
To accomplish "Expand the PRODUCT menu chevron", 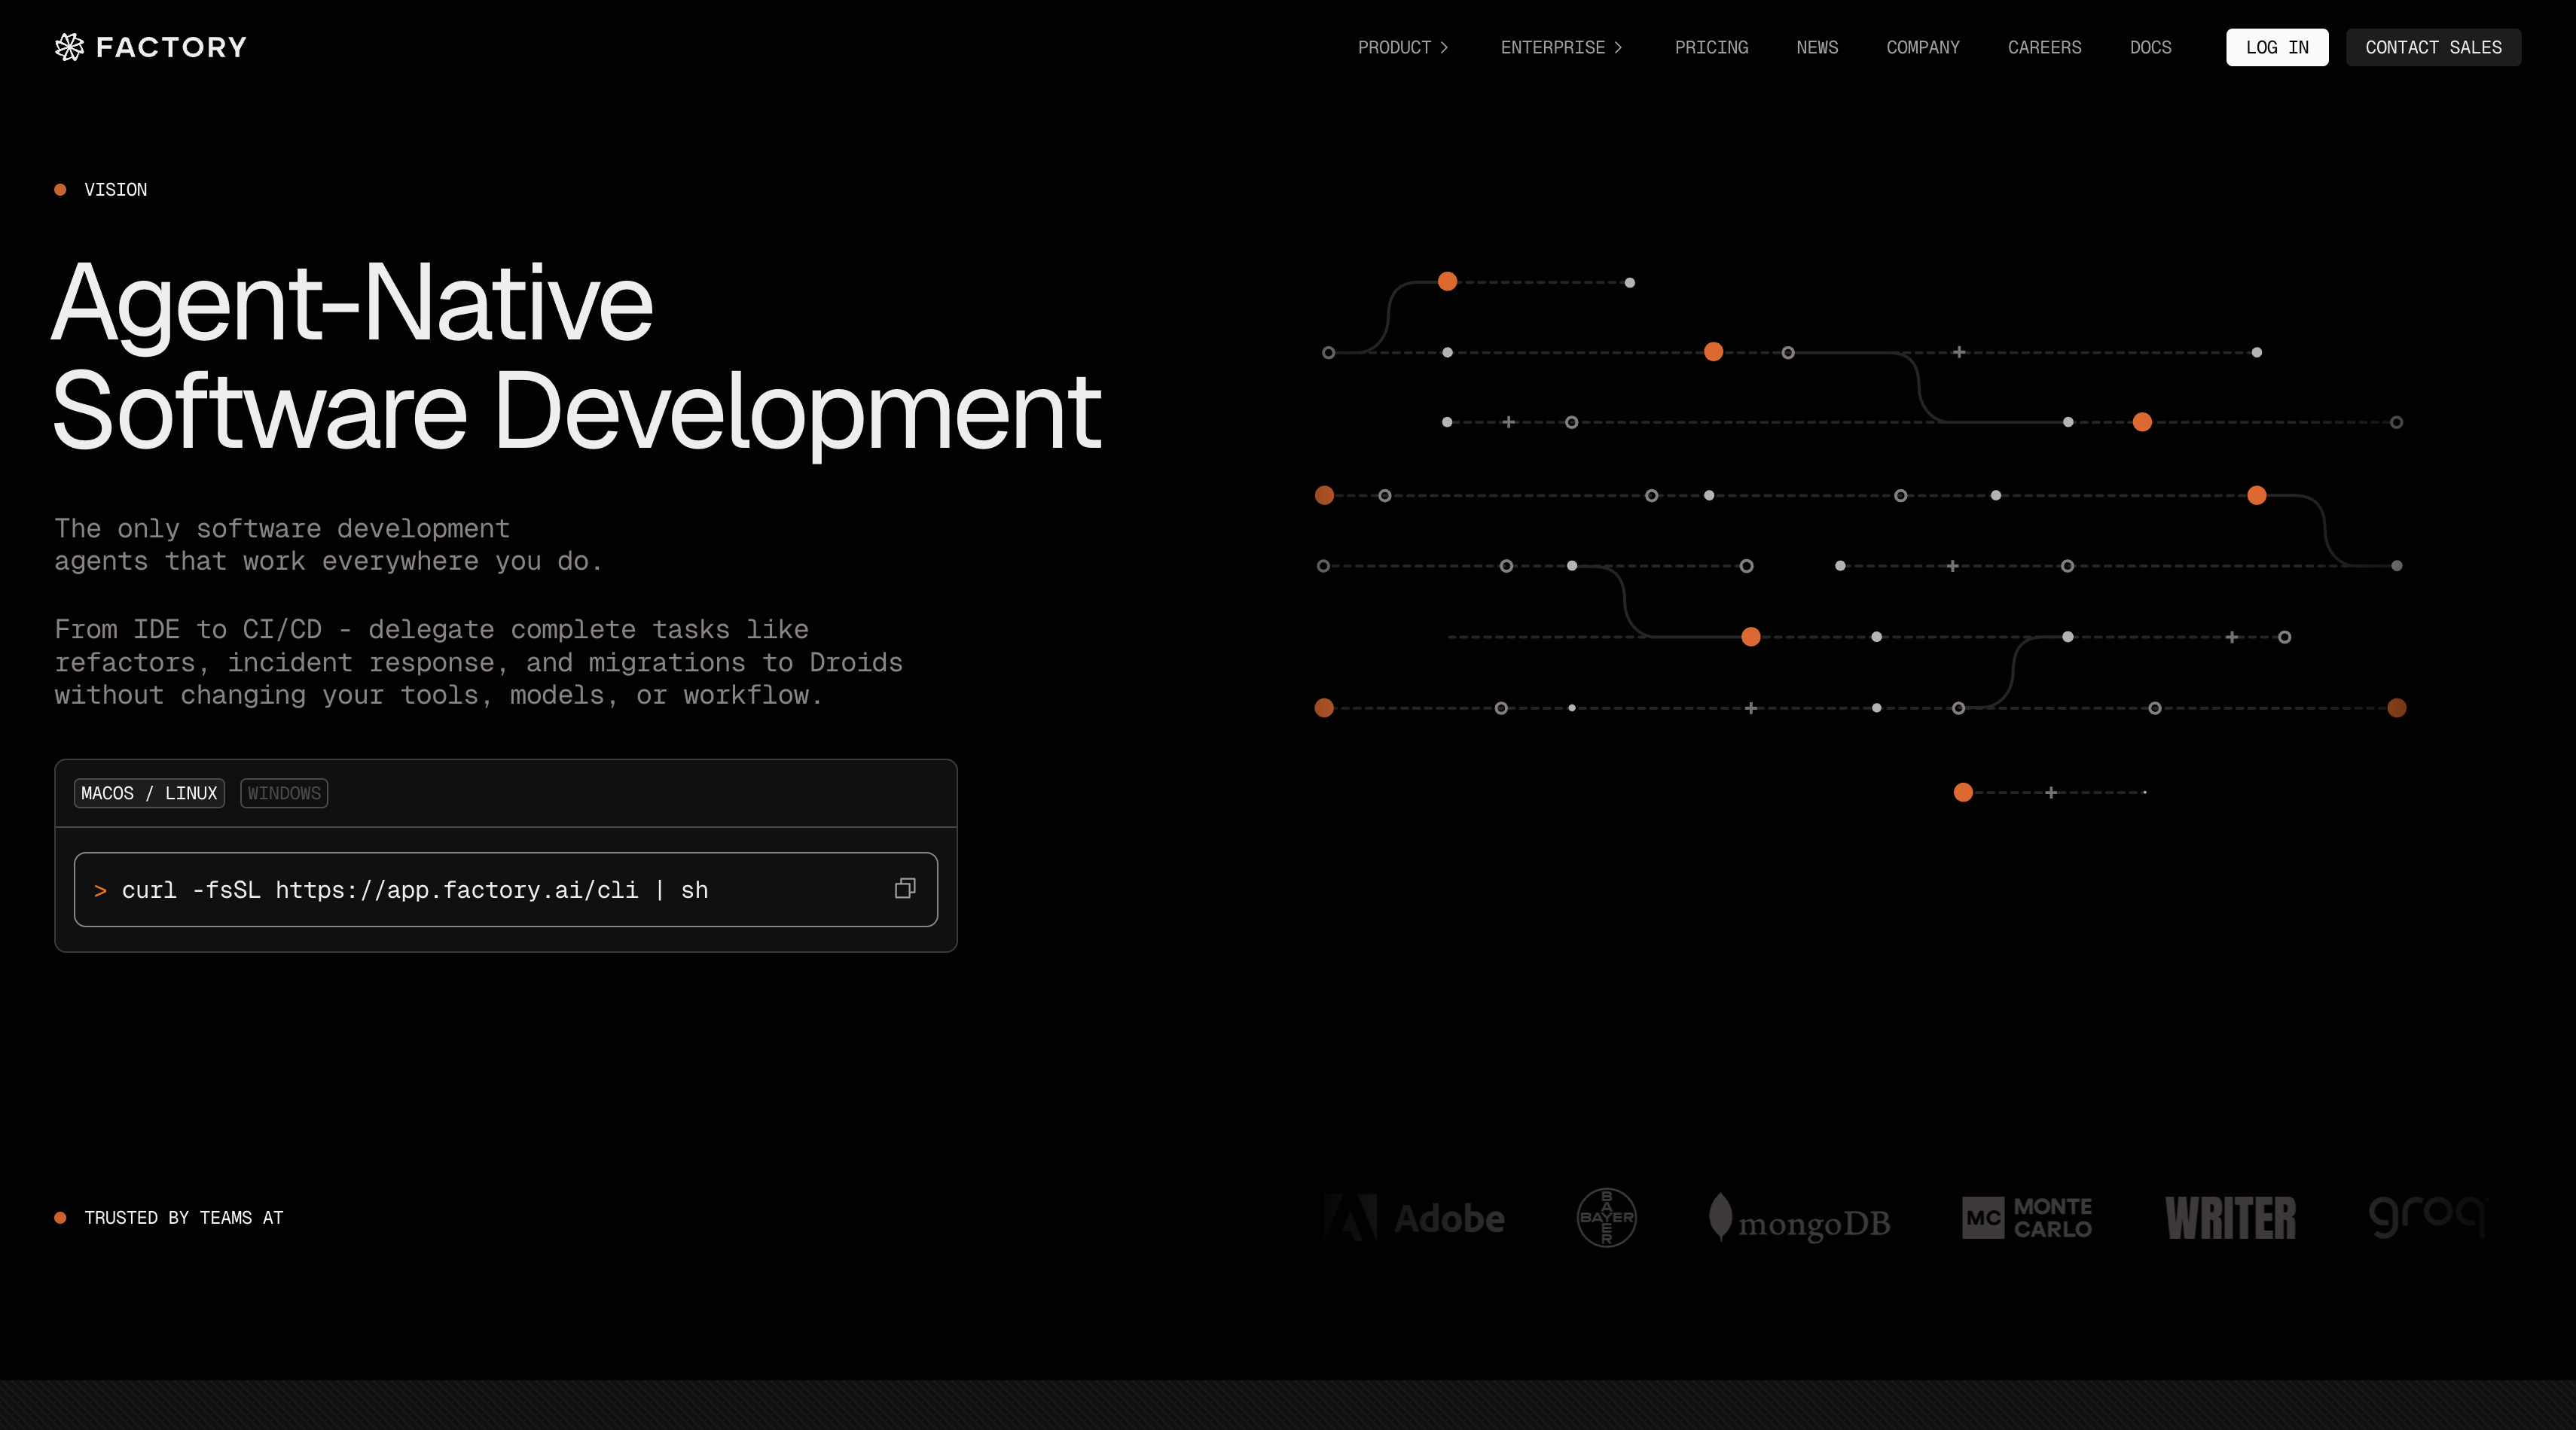I will pyautogui.click(x=1444, y=47).
